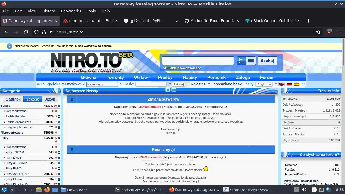
Task: Go to Torrenty in the navigation bar
Action: 115,77
